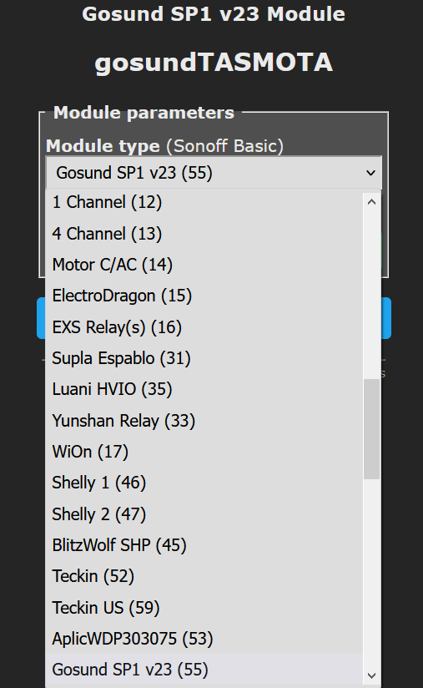Screen dimensions: 423x688
Task: Select Shelly 2 (47) option
Action: pyautogui.click(x=204, y=513)
